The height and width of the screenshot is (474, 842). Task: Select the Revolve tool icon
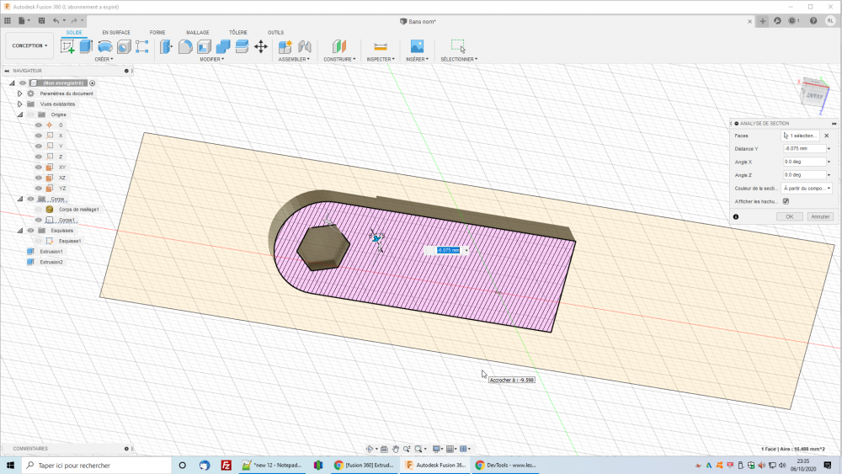(105, 46)
